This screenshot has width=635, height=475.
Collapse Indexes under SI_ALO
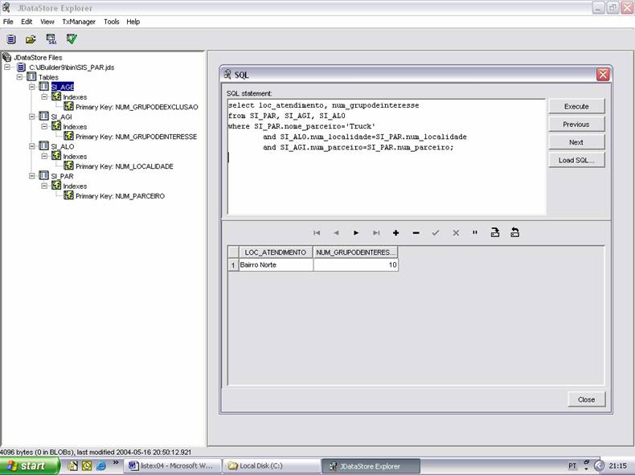click(44, 156)
